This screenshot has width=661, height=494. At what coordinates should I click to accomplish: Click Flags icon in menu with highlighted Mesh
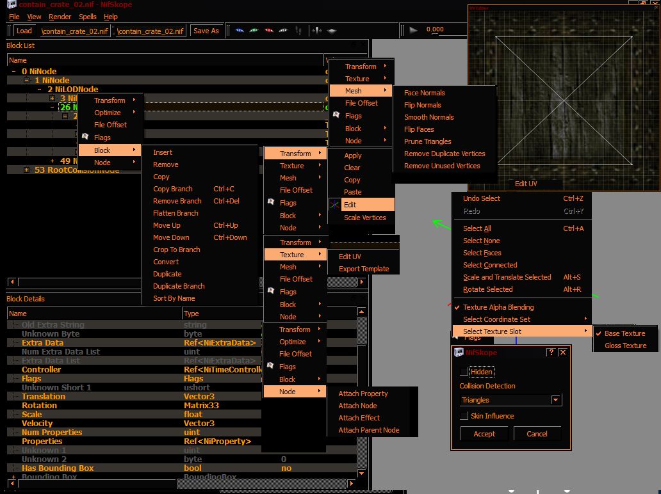336,115
